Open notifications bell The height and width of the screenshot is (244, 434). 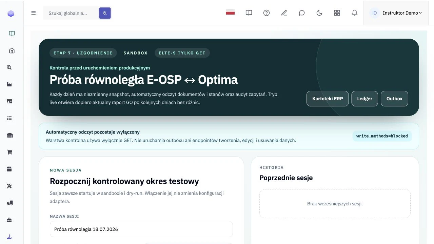(x=355, y=13)
